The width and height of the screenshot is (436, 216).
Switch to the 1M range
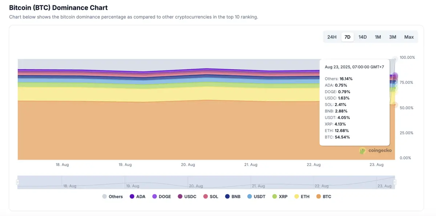[378, 37]
